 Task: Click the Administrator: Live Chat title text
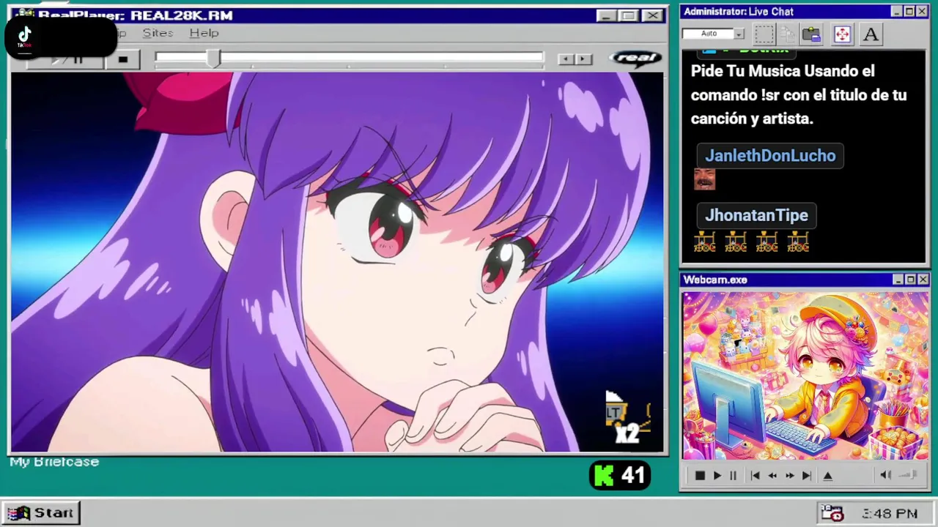[739, 12]
